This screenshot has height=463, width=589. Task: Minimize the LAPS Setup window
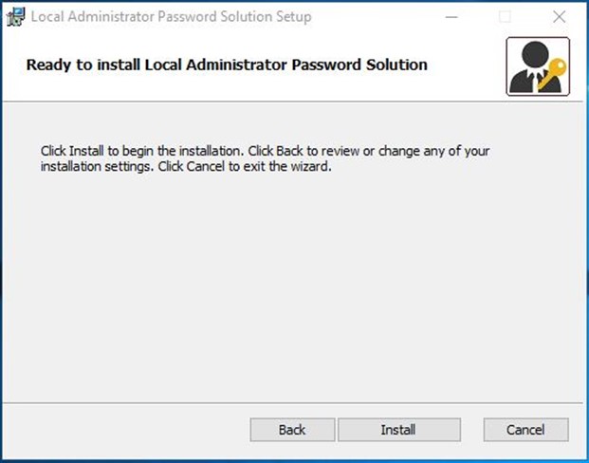tap(451, 17)
